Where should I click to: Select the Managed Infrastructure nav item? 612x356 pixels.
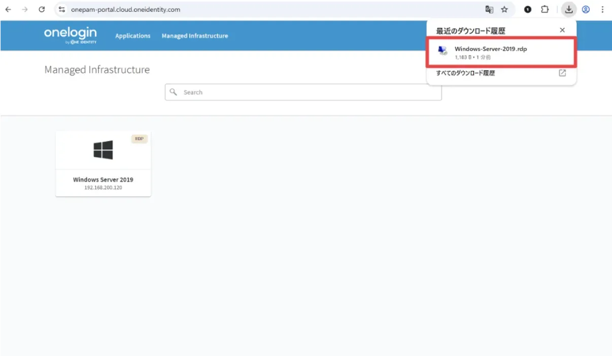point(195,36)
